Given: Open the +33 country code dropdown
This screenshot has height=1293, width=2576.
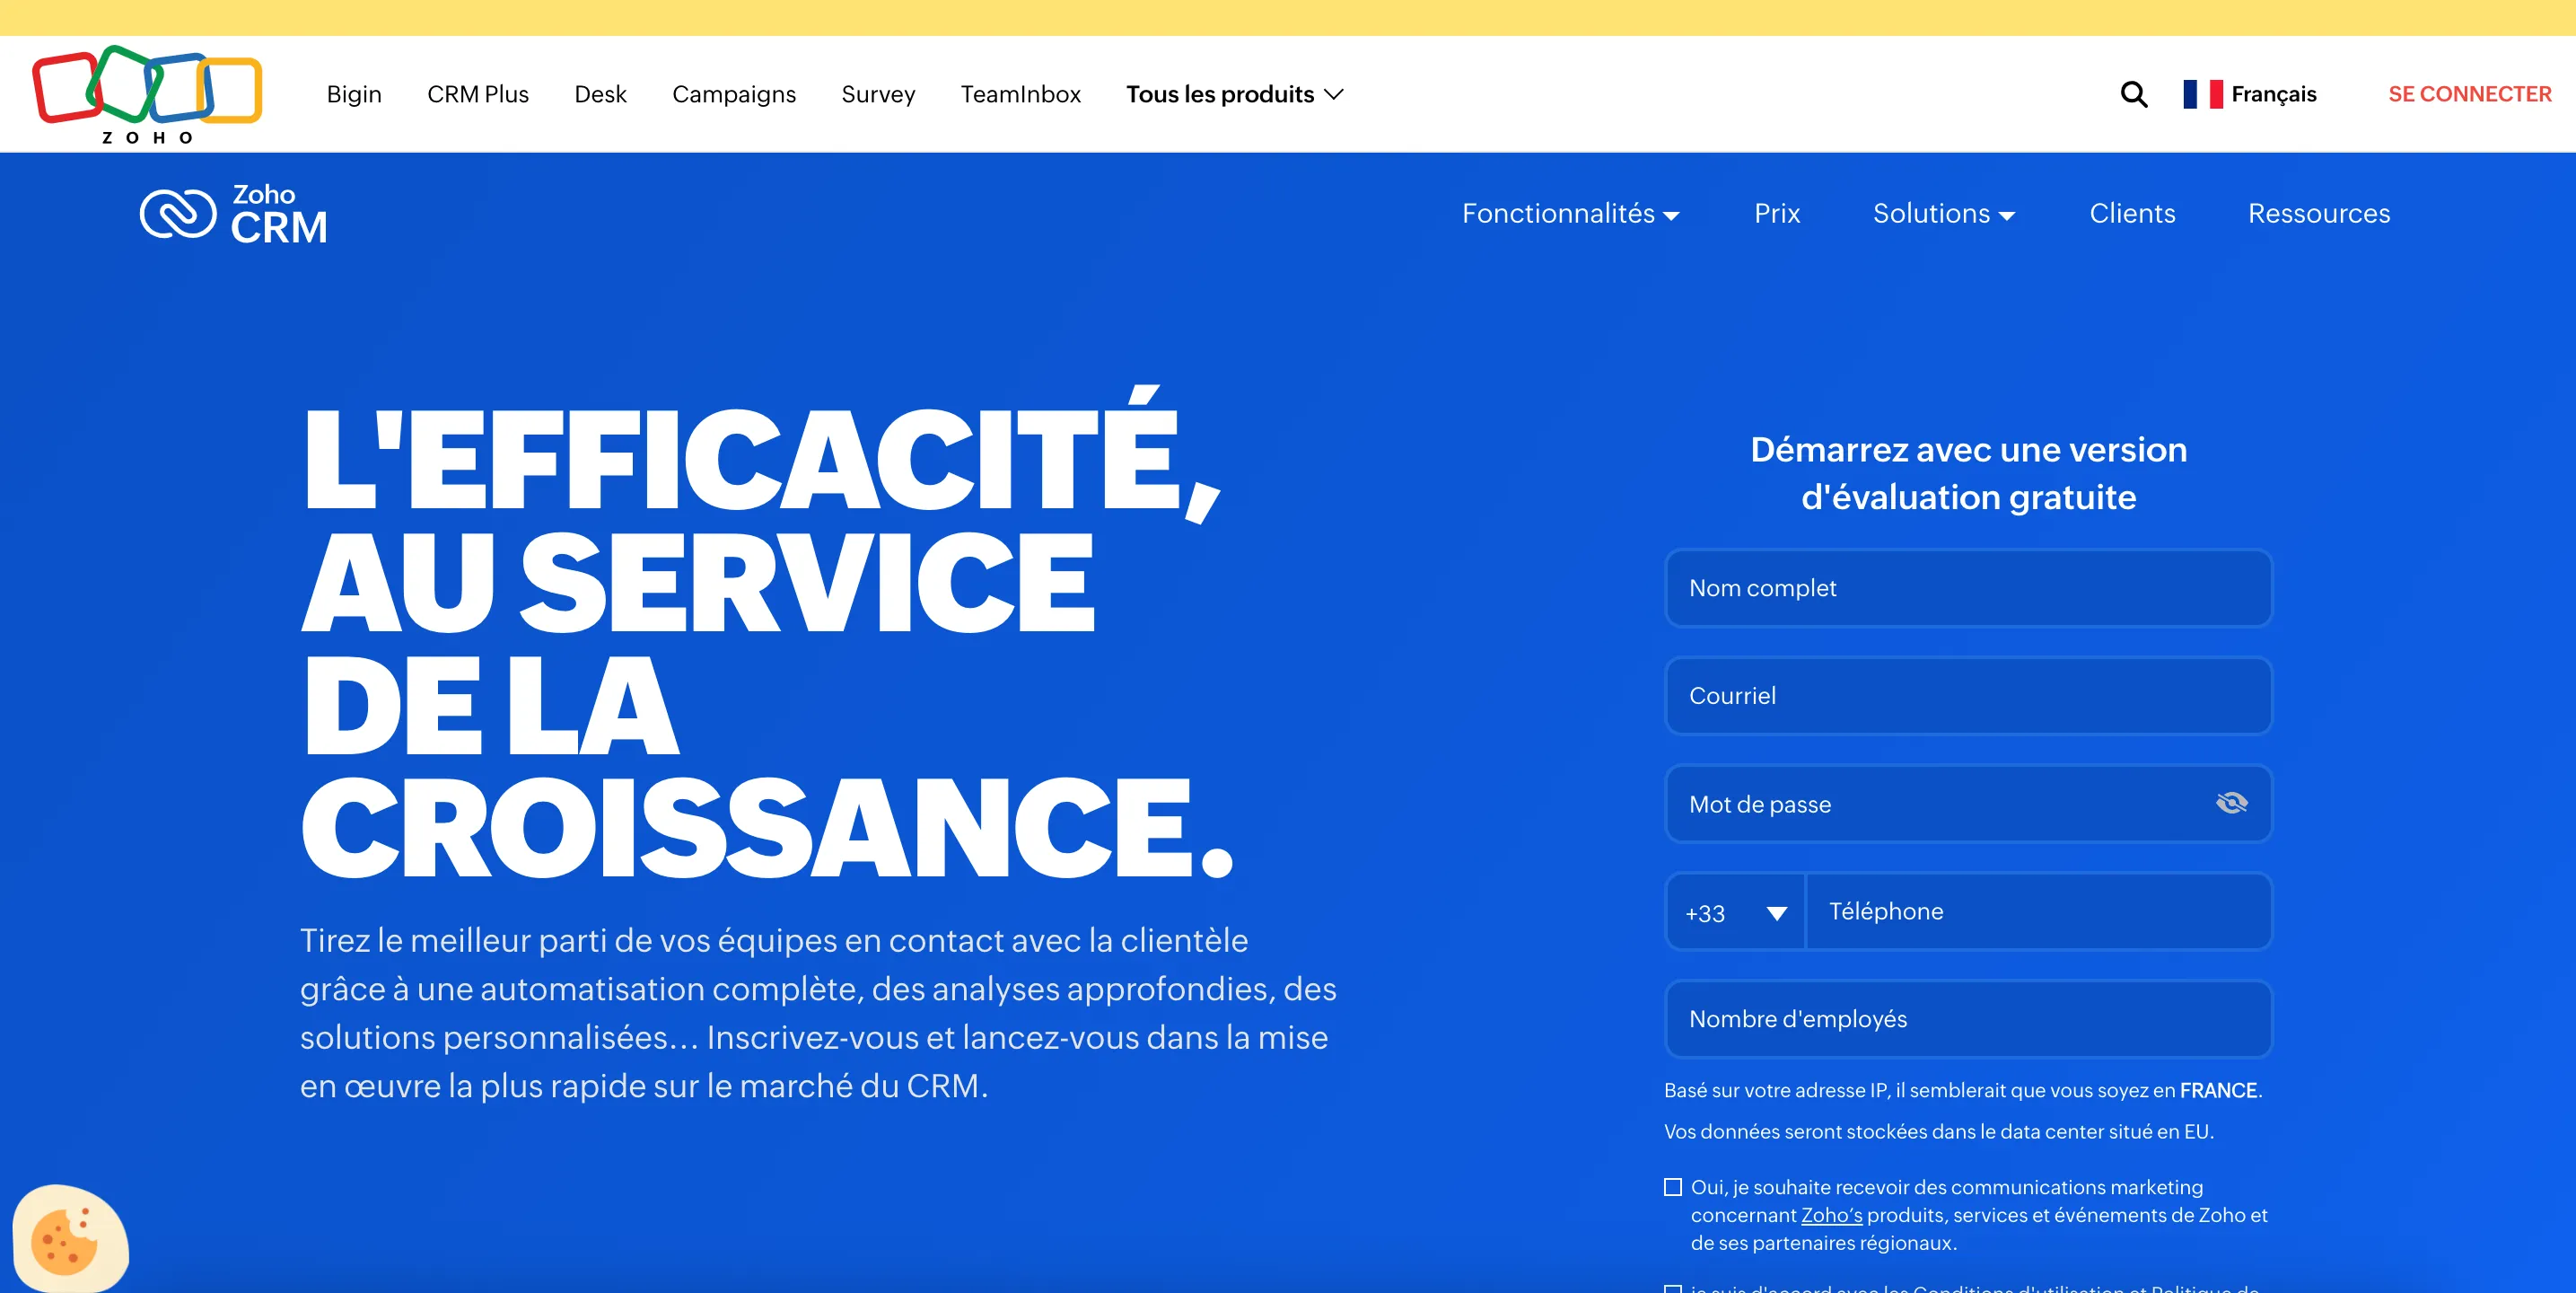Looking at the screenshot, I should (1735, 911).
